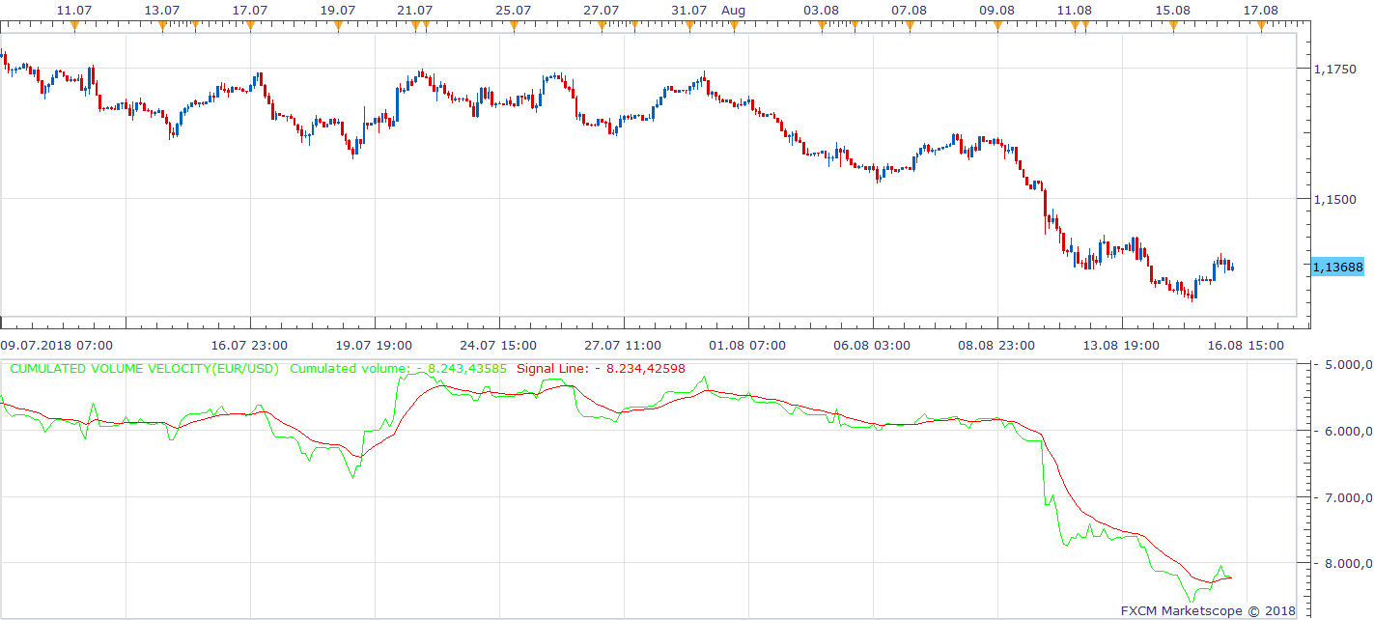1374x620 pixels.
Task: Click the 16.08 15:00 time label
Action: (x=1246, y=344)
